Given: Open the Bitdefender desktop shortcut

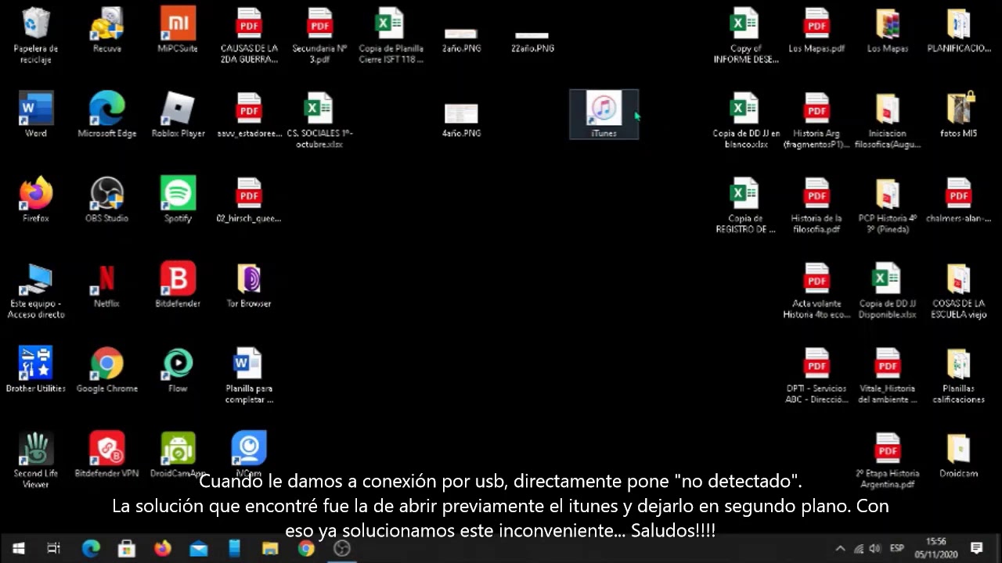Looking at the screenshot, I should 178,285.
